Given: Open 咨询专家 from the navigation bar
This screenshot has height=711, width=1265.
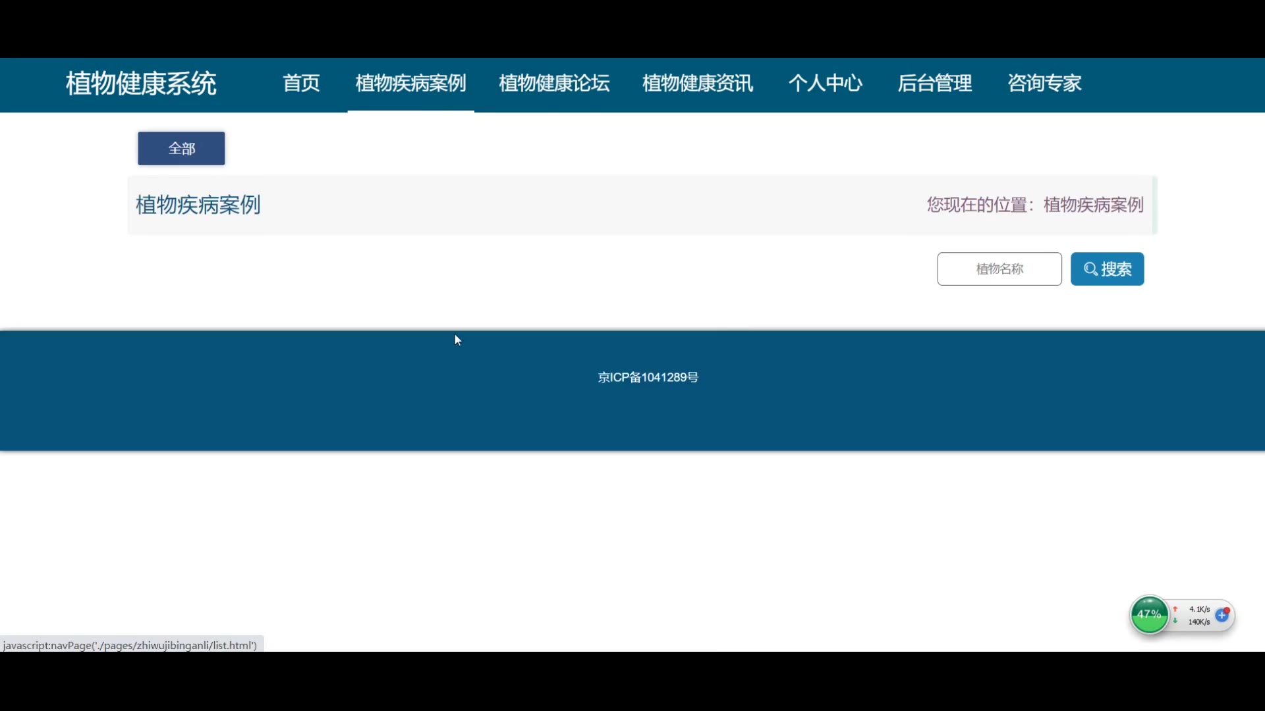Looking at the screenshot, I should coord(1044,84).
